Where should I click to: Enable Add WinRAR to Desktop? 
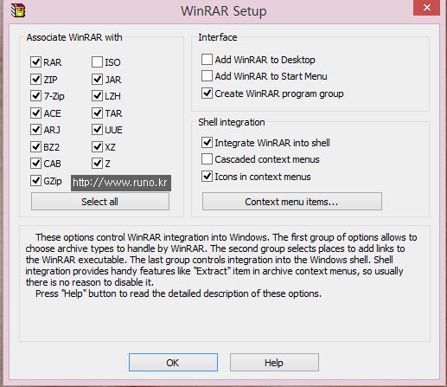pos(207,60)
